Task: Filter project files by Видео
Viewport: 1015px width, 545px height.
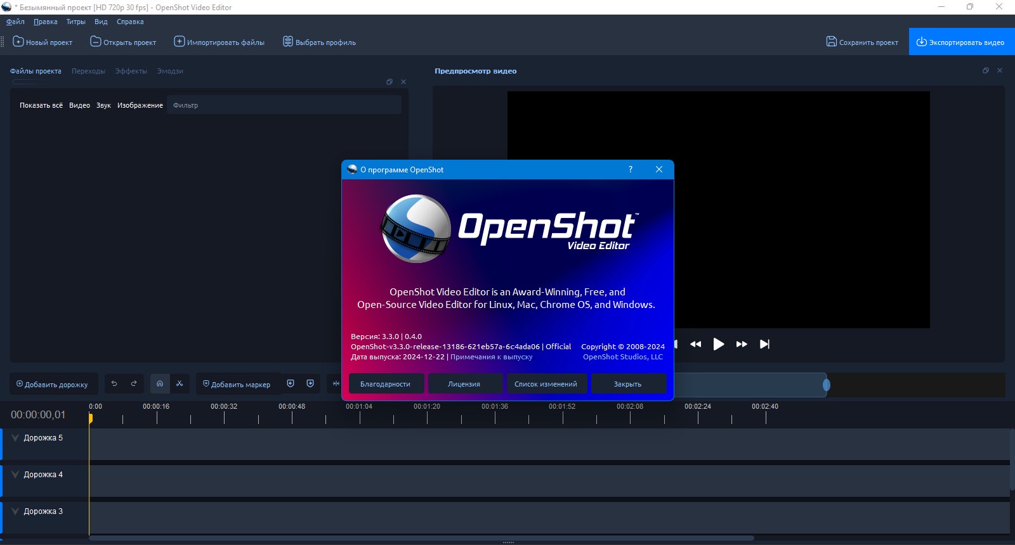Action: (x=79, y=105)
